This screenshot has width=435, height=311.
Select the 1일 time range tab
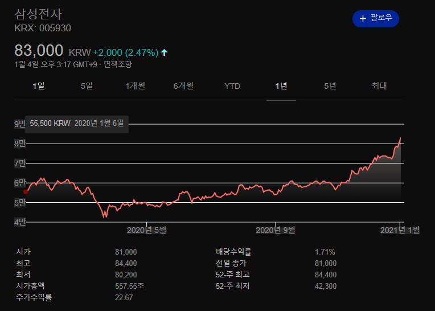tap(39, 86)
